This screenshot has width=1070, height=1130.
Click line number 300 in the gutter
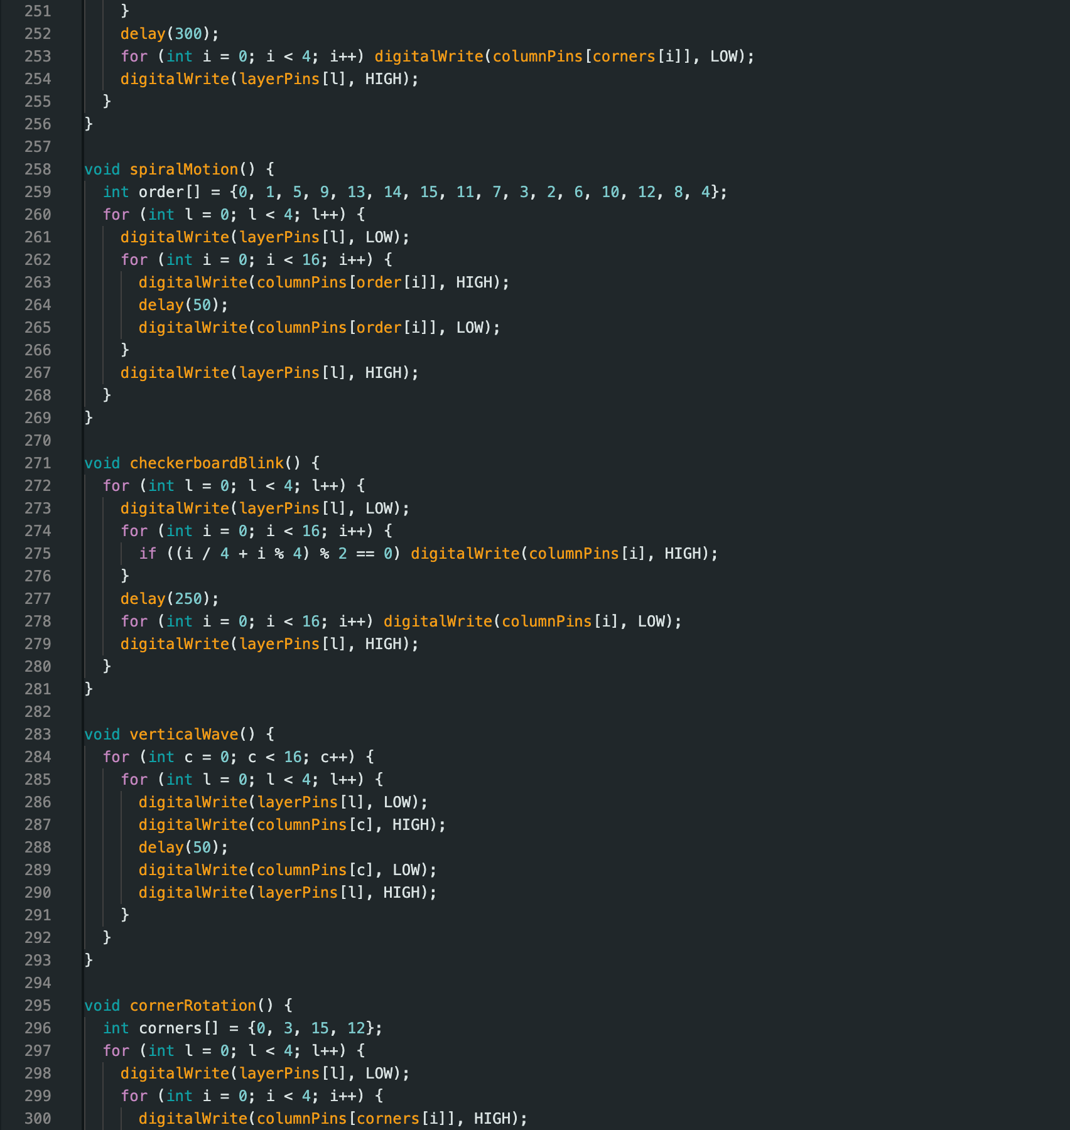[38, 1119]
